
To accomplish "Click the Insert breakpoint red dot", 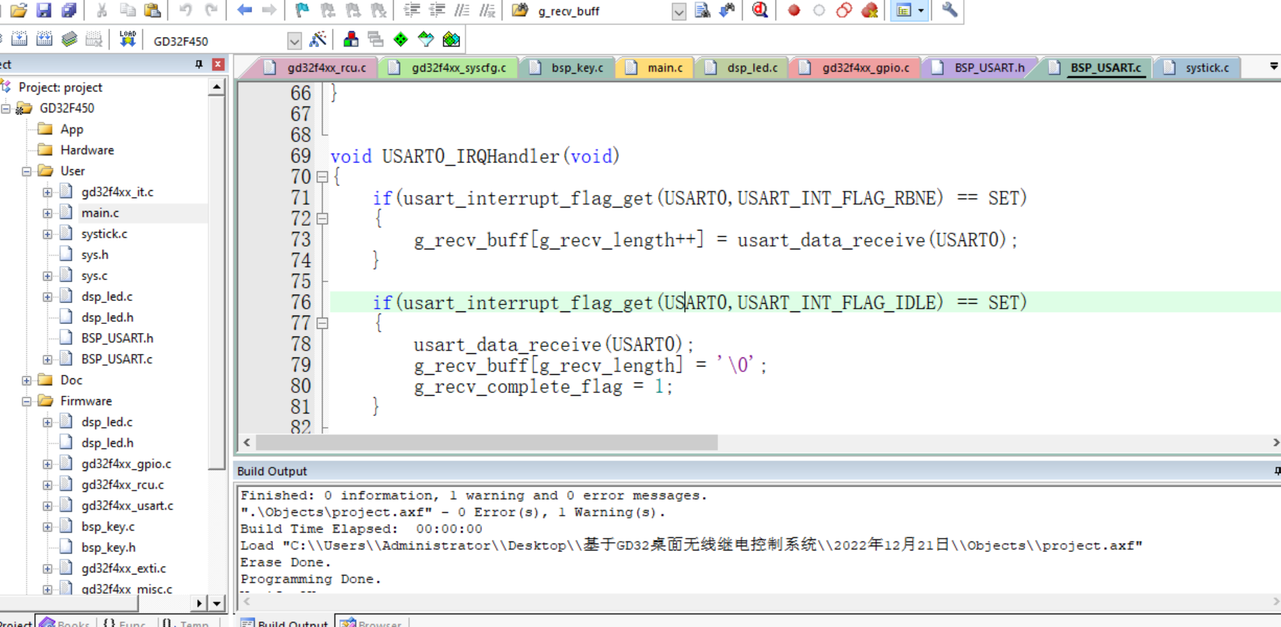I will pos(793,10).
